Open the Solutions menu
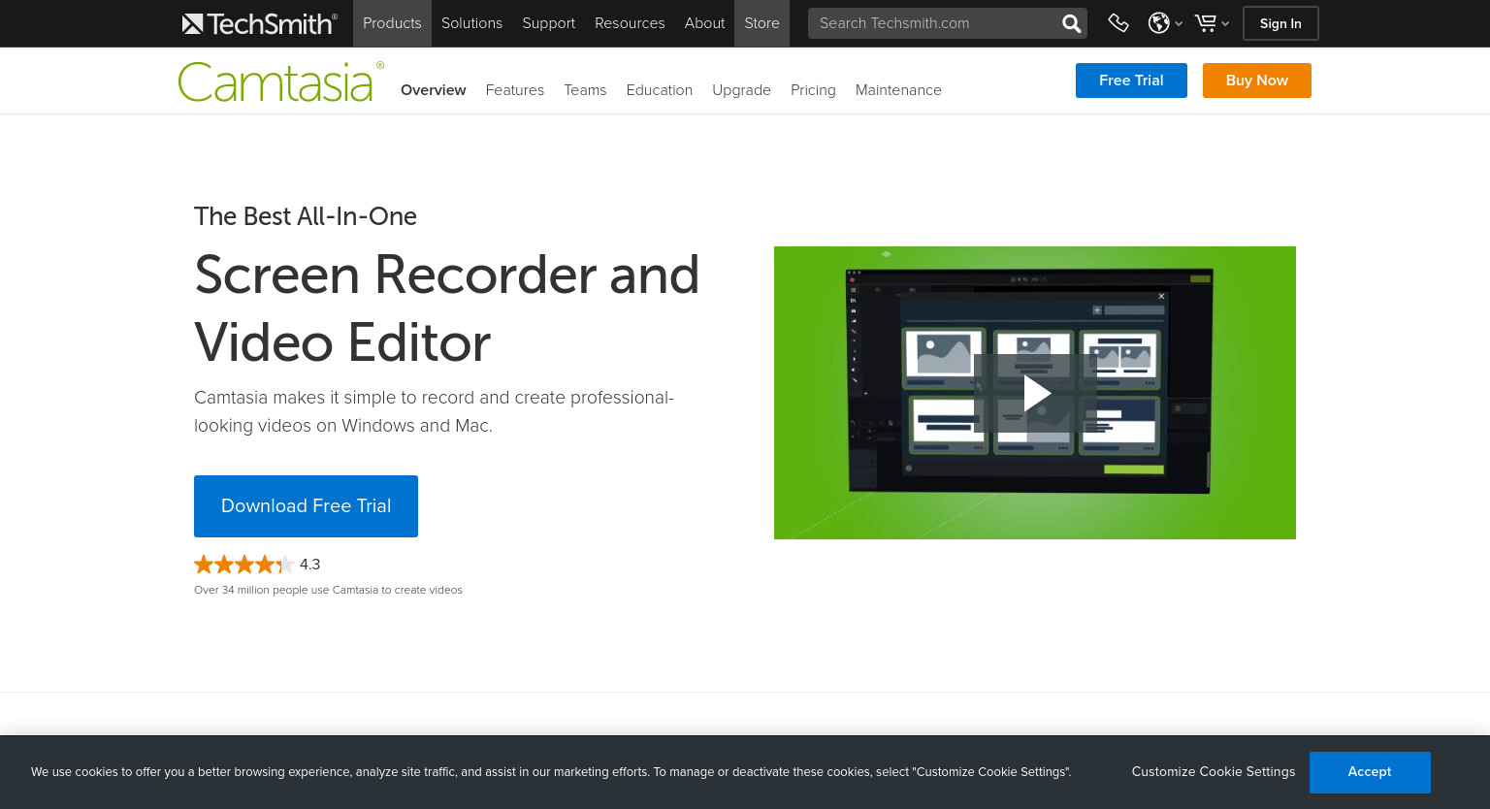 click(x=471, y=23)
